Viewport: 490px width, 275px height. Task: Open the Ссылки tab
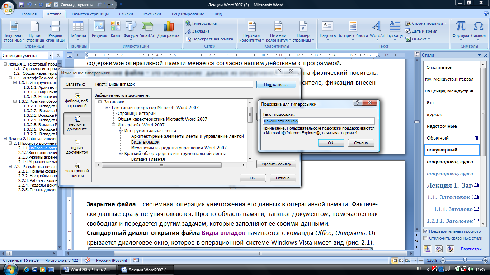tap(126, 14)
